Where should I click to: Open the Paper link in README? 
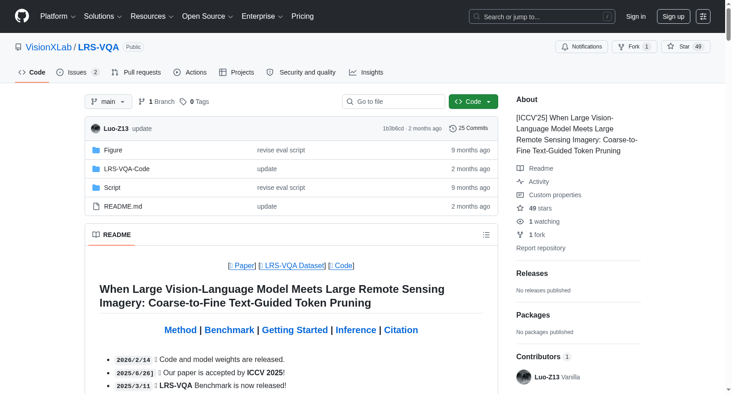tap(242, 266)
